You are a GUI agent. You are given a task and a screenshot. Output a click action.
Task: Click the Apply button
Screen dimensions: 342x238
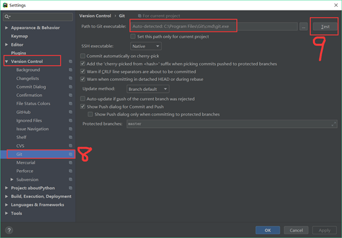click(x=325, y=230)
